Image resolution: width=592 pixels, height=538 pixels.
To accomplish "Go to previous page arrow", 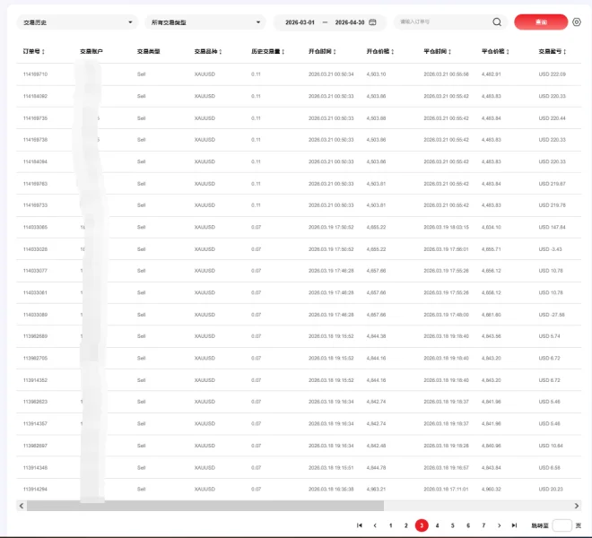I will 375,525.
